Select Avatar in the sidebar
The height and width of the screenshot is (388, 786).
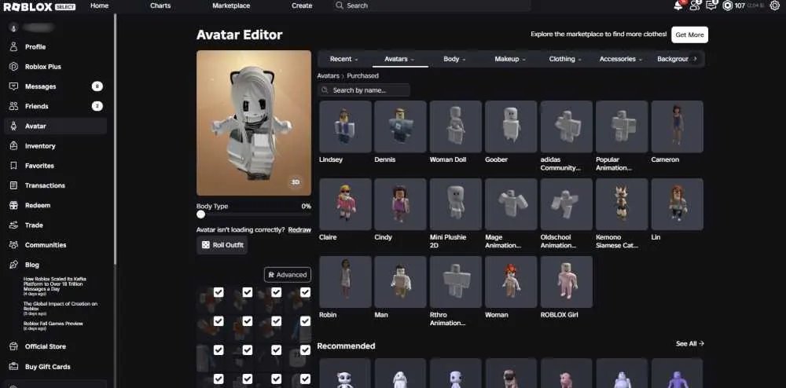[55, 126]
